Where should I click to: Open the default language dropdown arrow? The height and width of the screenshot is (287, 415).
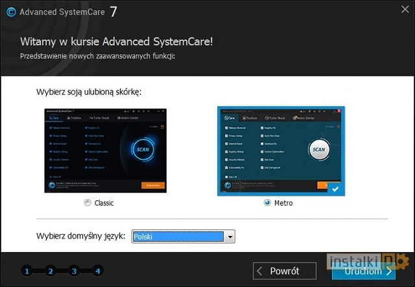point(230,237)
